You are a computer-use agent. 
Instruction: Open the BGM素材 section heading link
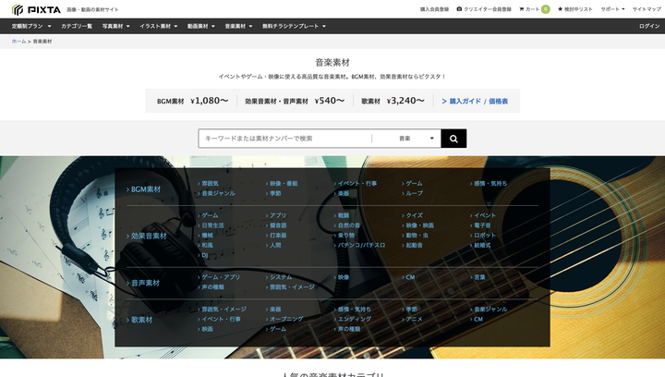coord(143,189)
